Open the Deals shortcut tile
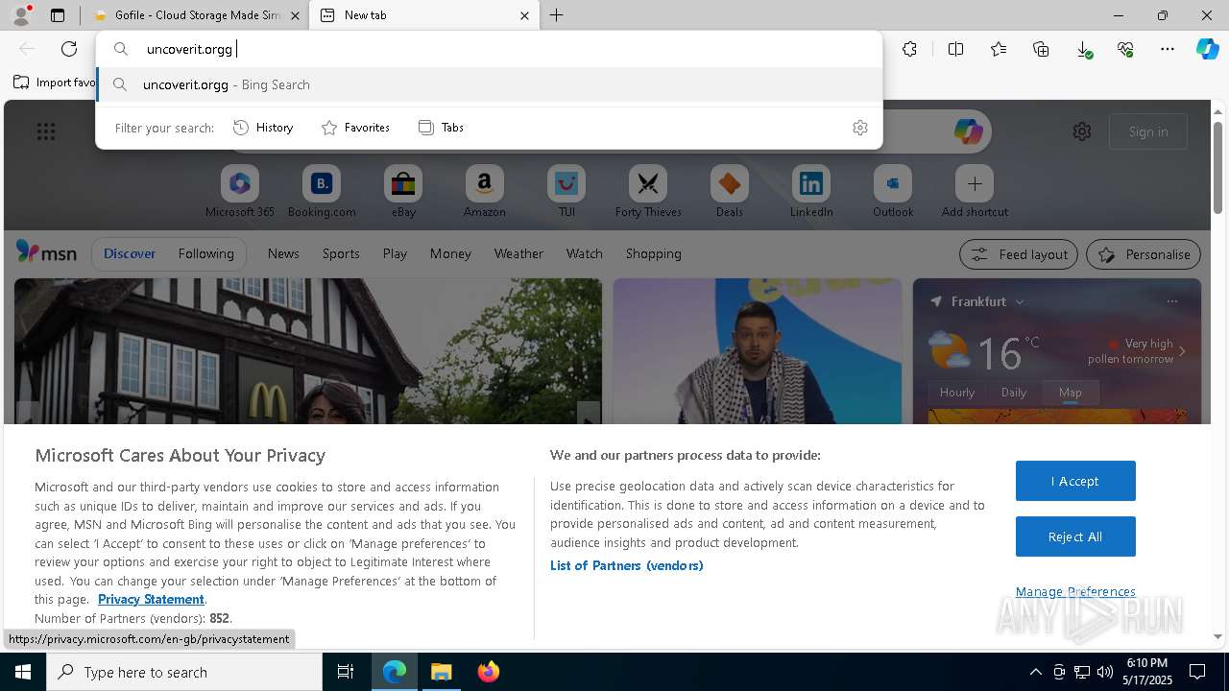Image resolution: width=1229 pixels, height=691 pixels. point(730,192)
